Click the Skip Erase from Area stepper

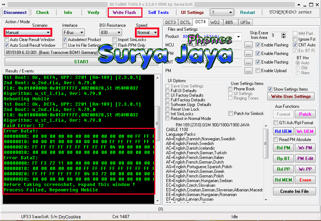283,36
